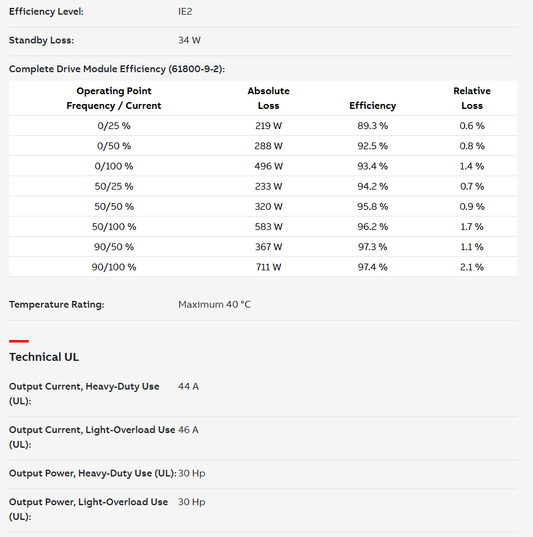Click Complete Drive Module Efficiency heading
Viewport: 533px width, 537px height.
click(x=117, y=69)
